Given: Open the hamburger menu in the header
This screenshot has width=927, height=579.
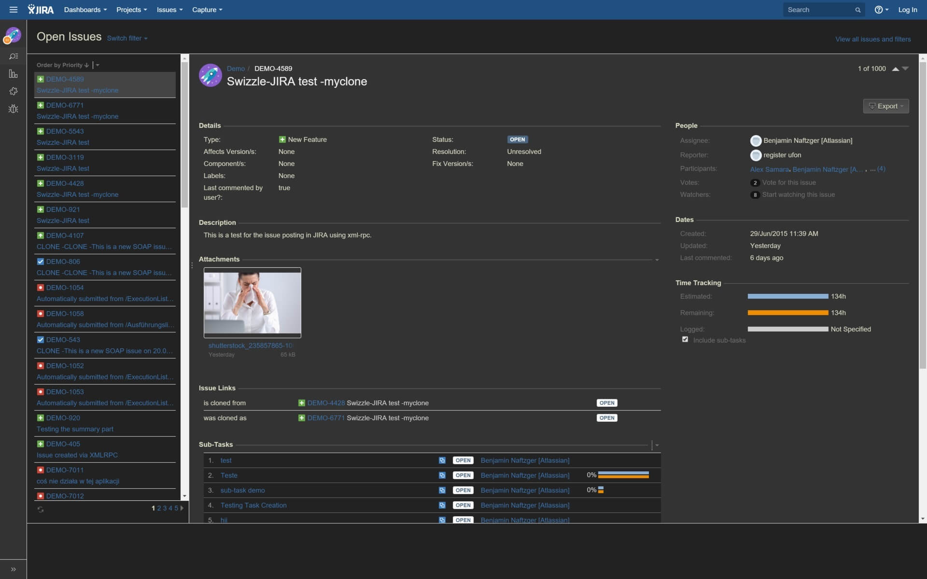Looking at the screenshot, I should 14,10.
